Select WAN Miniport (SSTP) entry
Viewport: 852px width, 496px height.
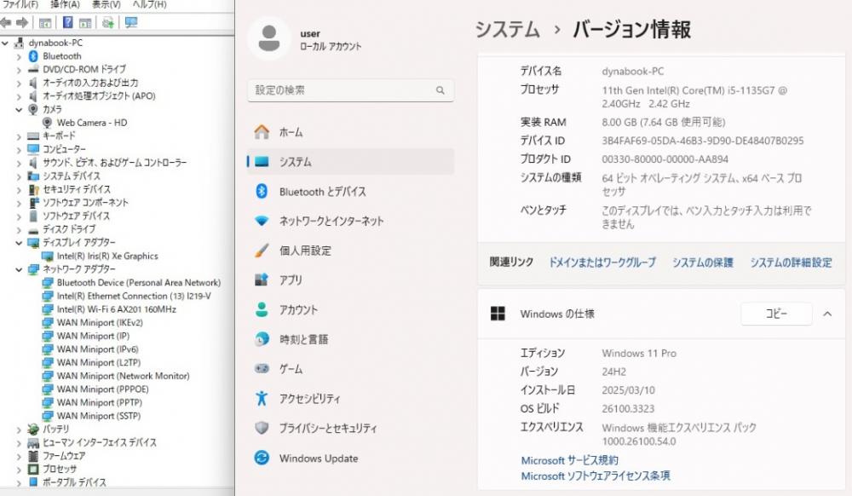click(x=99, y=416)
